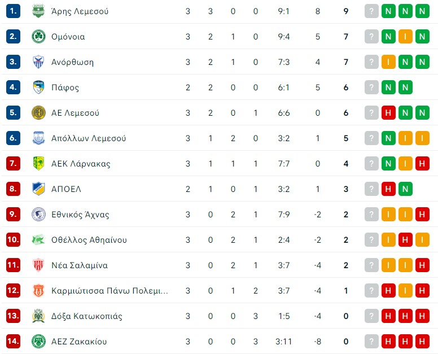Open the Εθνικός Άχνας team link
Image resolution: width=438 pixels, height=354 pixels.
tap(80, 215)
